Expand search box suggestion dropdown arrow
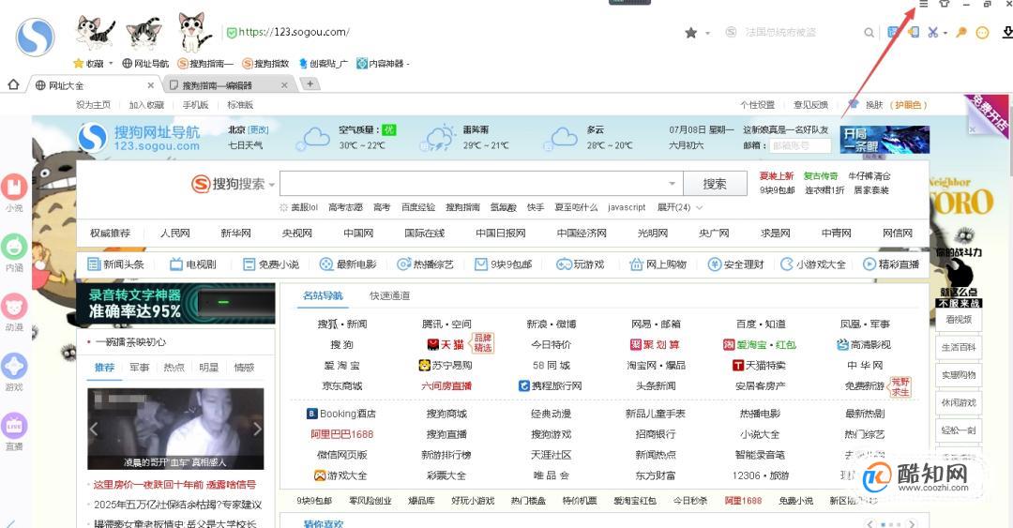This screenshot has width=1013, height=528. (673, 184)
